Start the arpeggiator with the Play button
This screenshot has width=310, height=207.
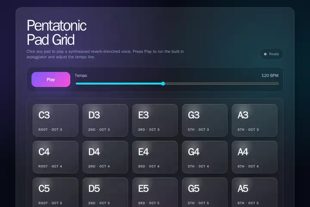tap(51, 79)
